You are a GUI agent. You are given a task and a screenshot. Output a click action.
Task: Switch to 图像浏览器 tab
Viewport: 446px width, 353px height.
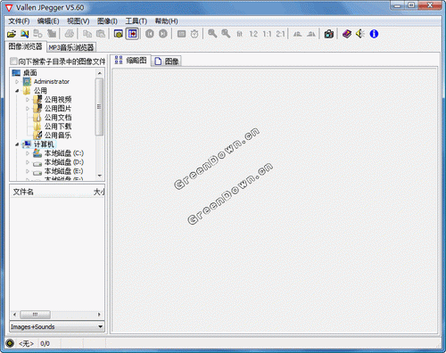tap(26, 46)
